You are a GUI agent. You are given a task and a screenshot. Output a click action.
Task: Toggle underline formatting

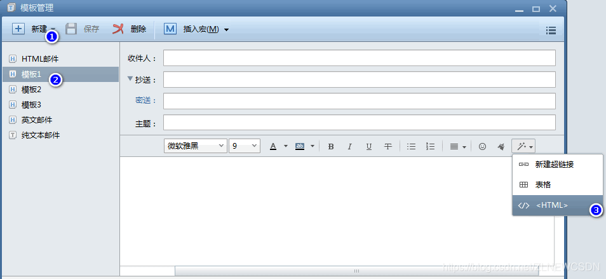pos(369,146)
